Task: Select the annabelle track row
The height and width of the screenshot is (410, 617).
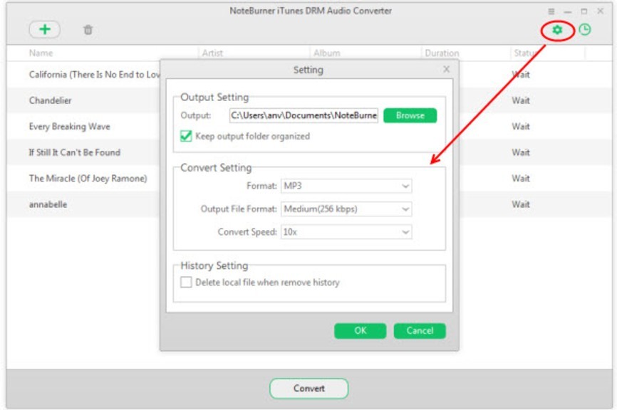Action: click(48, 204)
